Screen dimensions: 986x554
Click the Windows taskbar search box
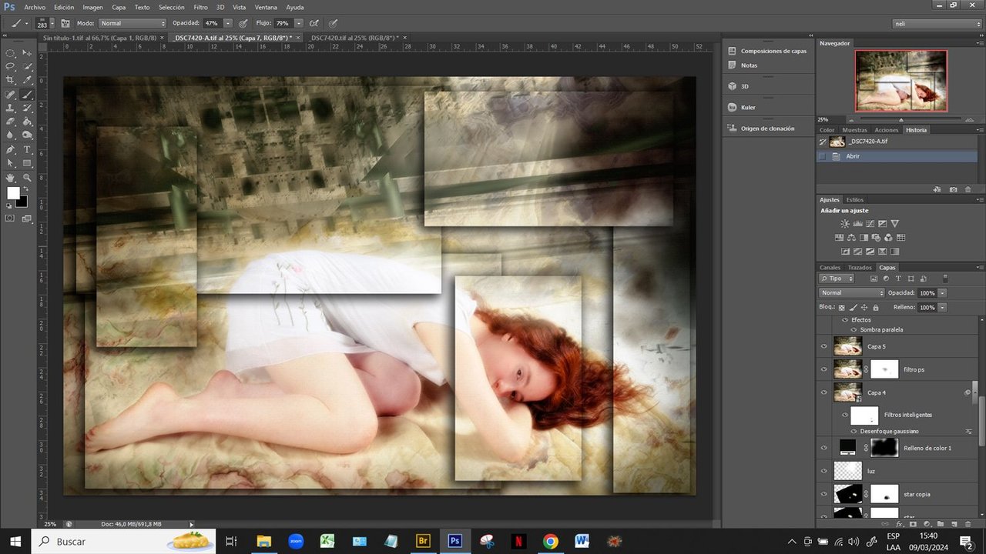click(x=123, y=542)
